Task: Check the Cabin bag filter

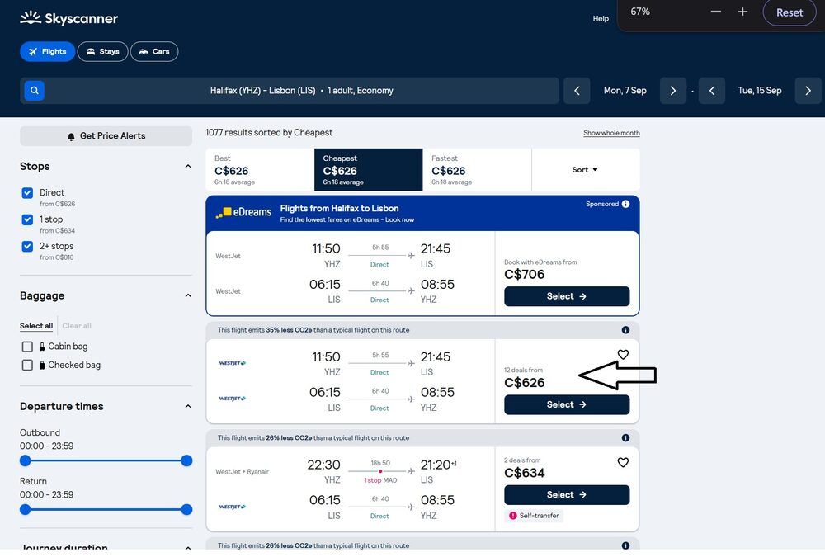Action: point(27,347)
